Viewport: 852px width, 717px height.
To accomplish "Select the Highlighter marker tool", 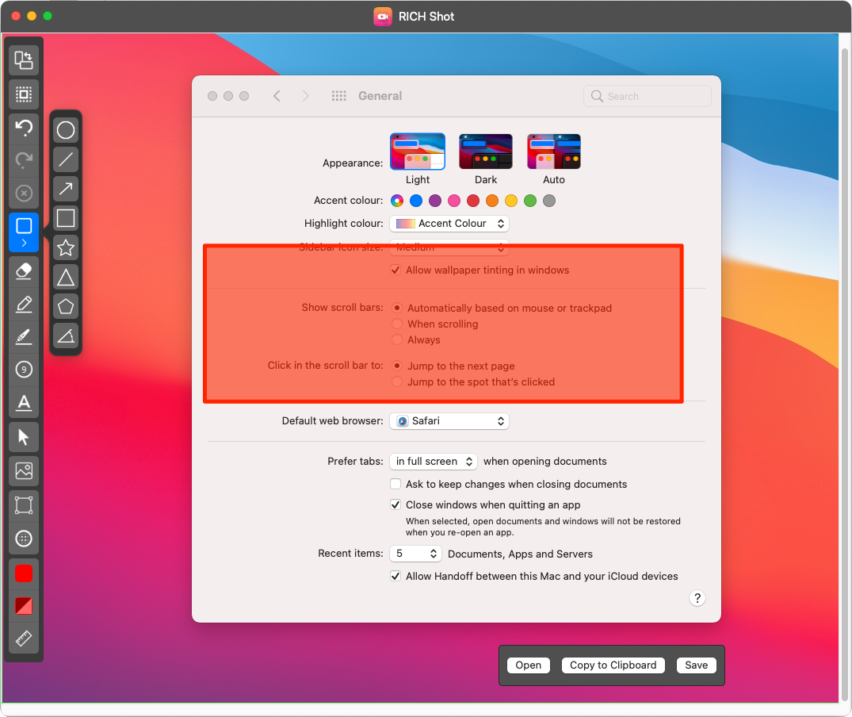I will [x=23, y=337].
